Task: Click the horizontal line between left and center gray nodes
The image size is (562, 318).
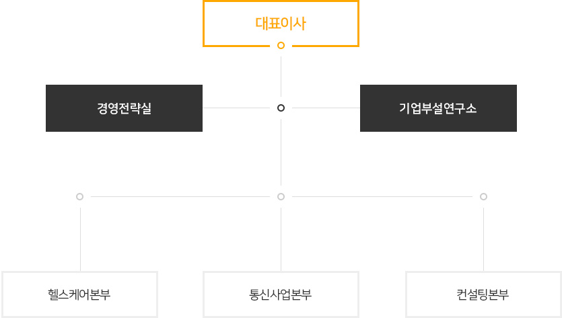Action: coord(180,196)
